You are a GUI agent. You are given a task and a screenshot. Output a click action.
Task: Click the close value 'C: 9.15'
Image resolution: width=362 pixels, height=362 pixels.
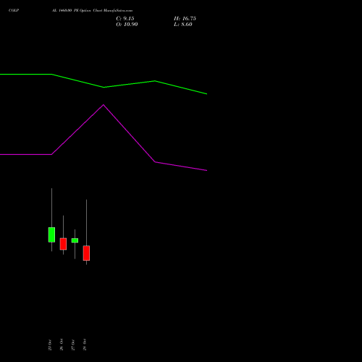tap(125, 19)
